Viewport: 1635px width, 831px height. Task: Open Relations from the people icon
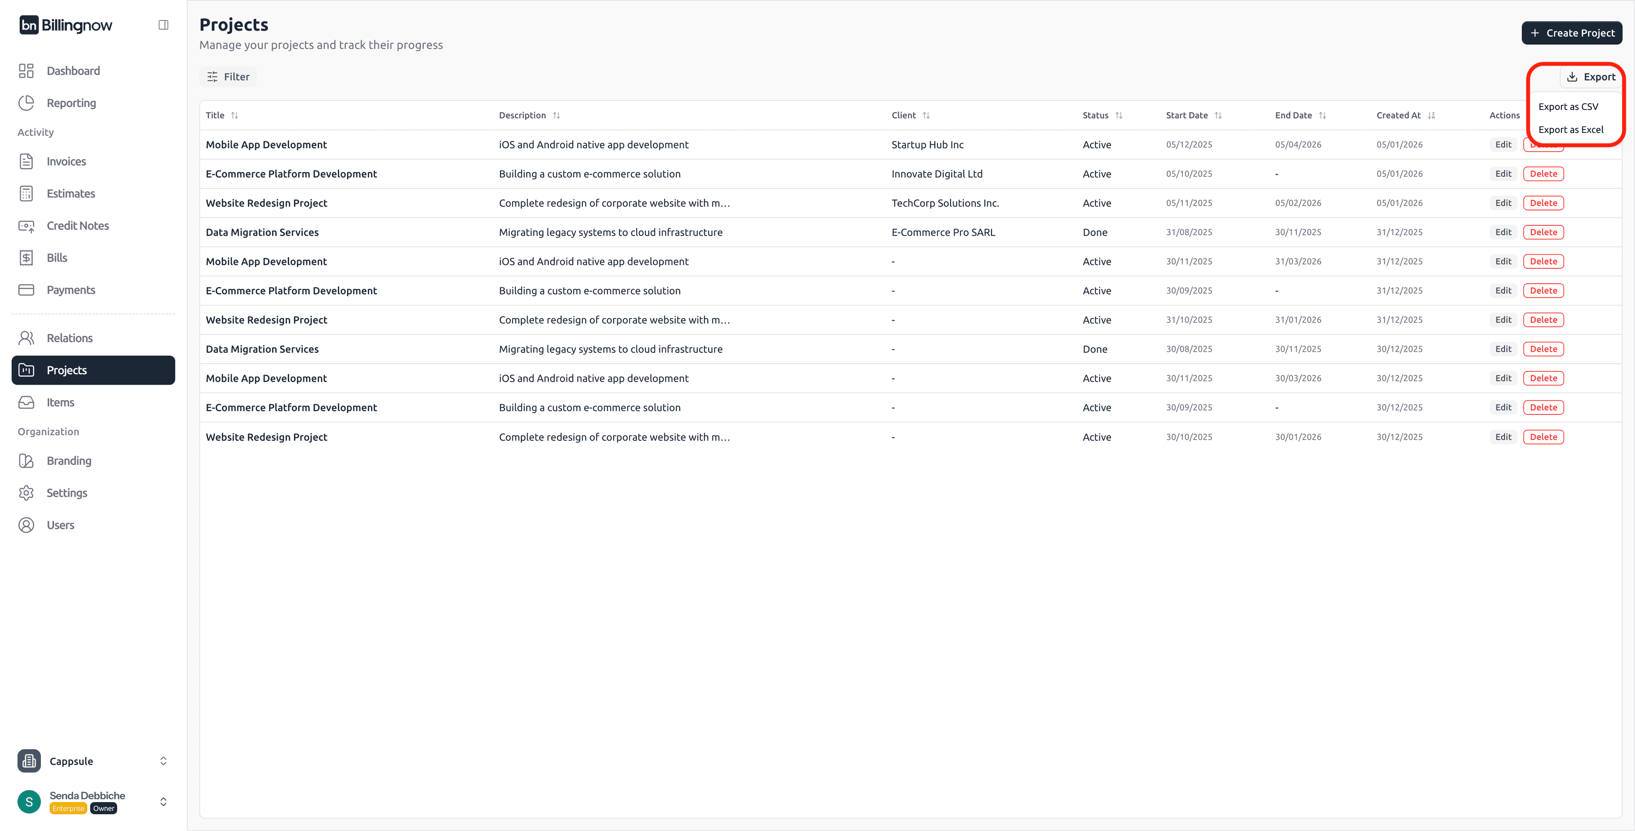click(26, 338)
